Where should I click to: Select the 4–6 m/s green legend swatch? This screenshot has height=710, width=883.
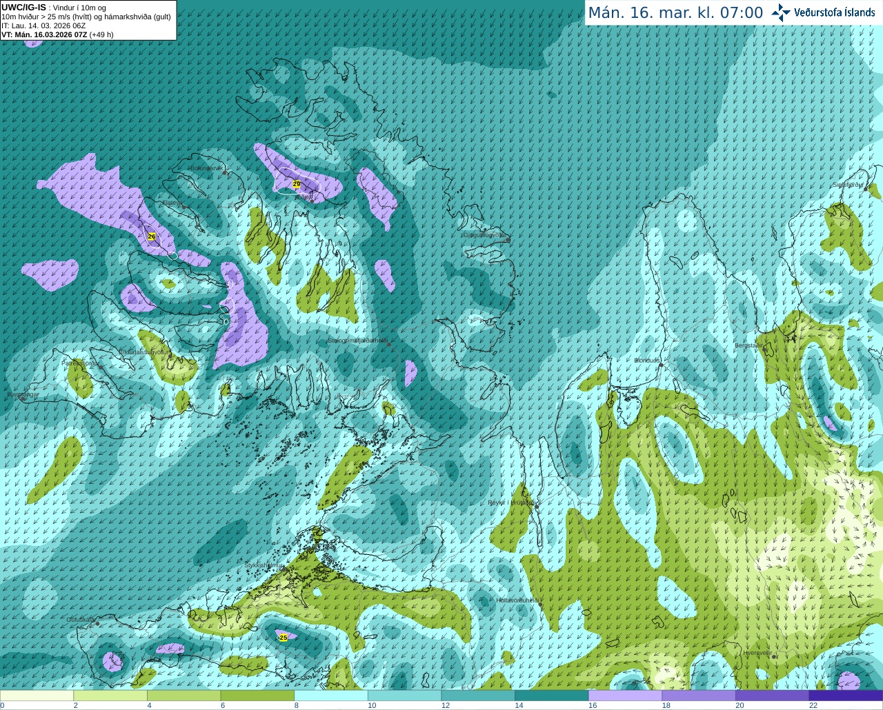pyautogui.click(x=183, y=696)
